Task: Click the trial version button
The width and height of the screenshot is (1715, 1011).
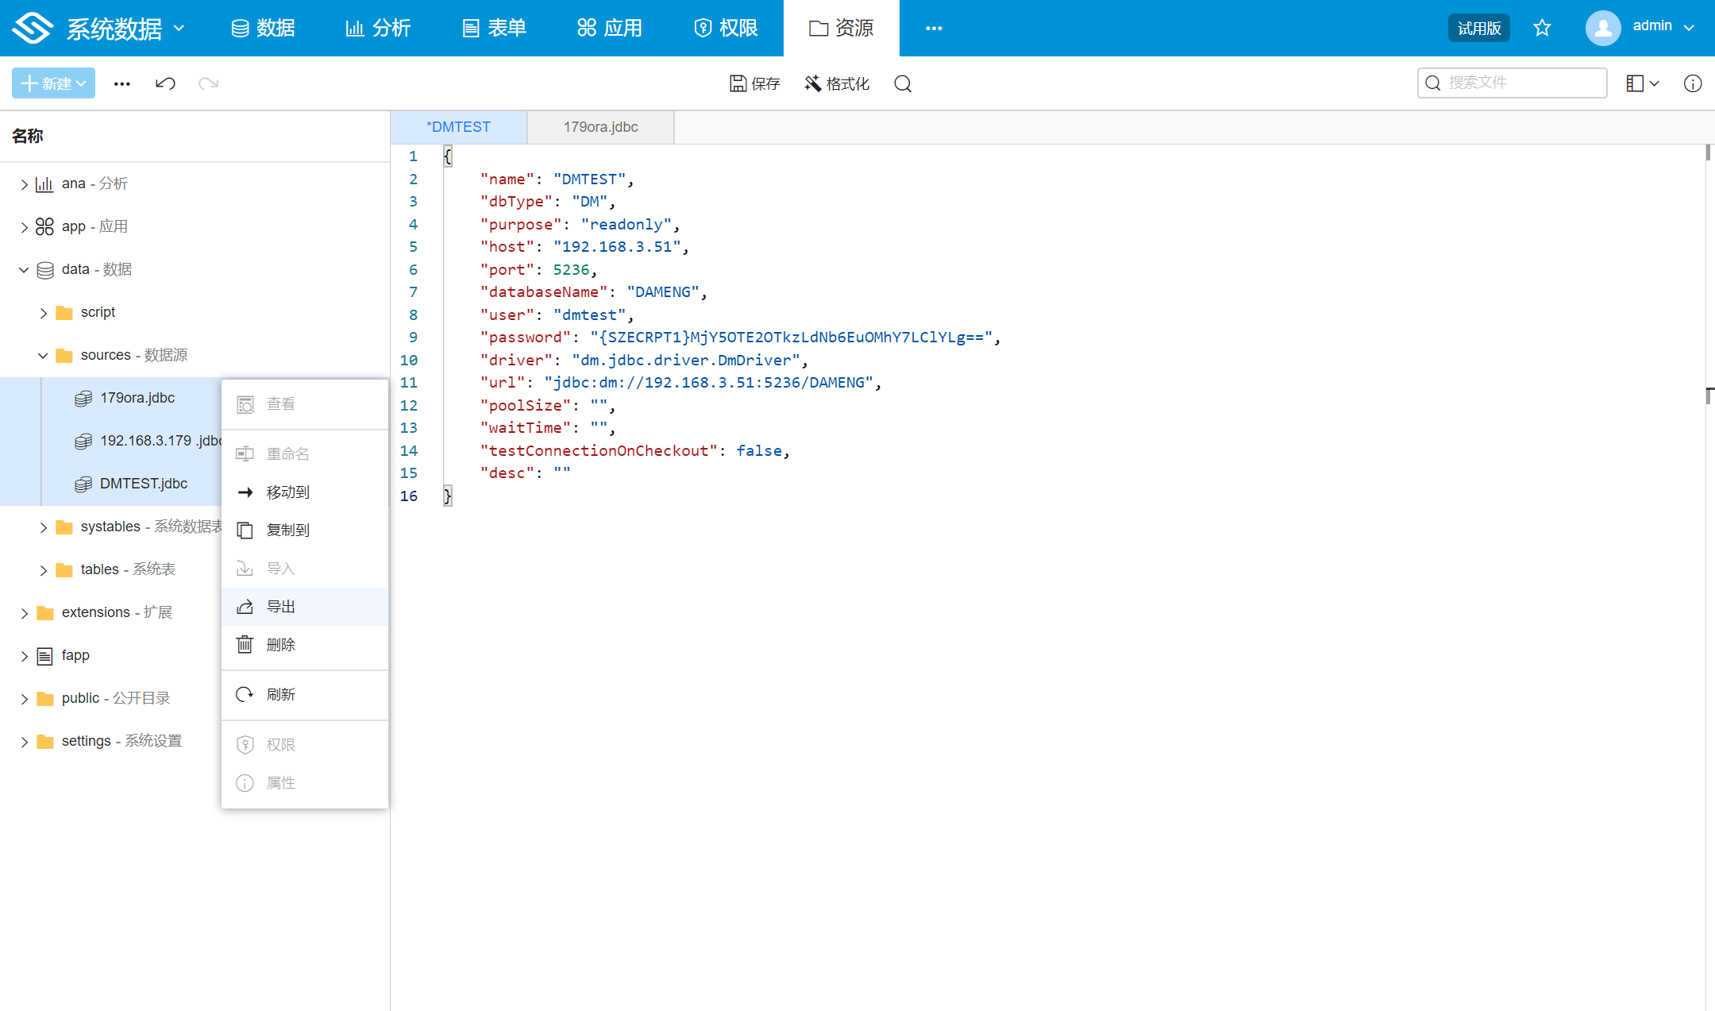Action: tap(1478, 28)
